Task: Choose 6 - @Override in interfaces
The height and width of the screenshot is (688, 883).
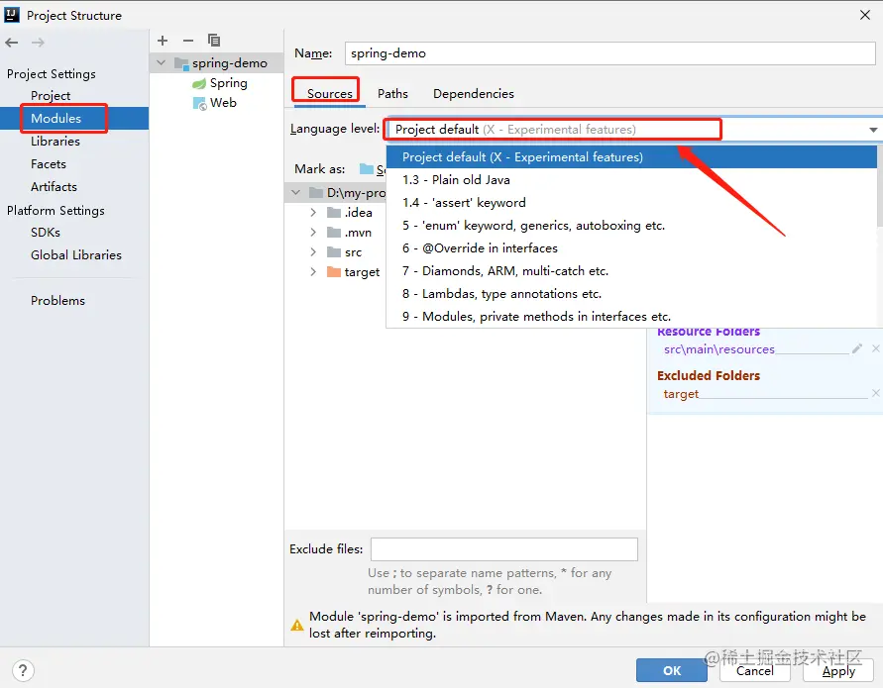Action: (632, 248)
